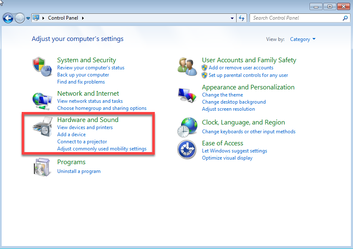Expand the address bar history dropdown
The width and height of the screenshot is (353, 249).
click(x=232, y=18)
